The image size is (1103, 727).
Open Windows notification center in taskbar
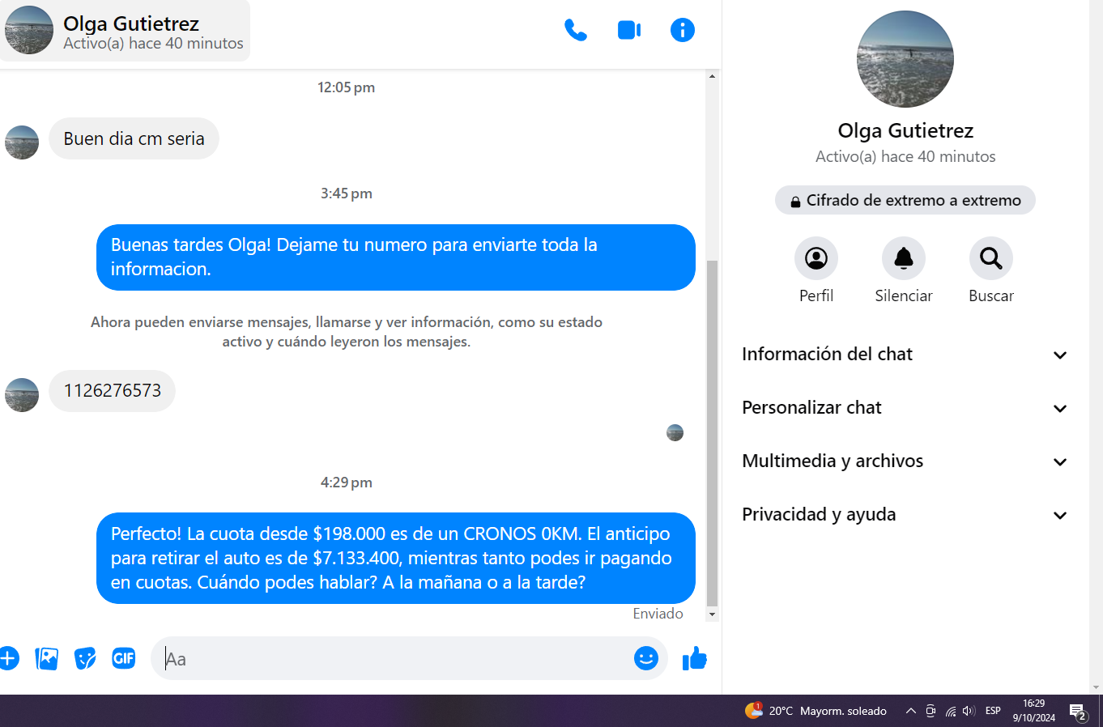[1078, 712]
